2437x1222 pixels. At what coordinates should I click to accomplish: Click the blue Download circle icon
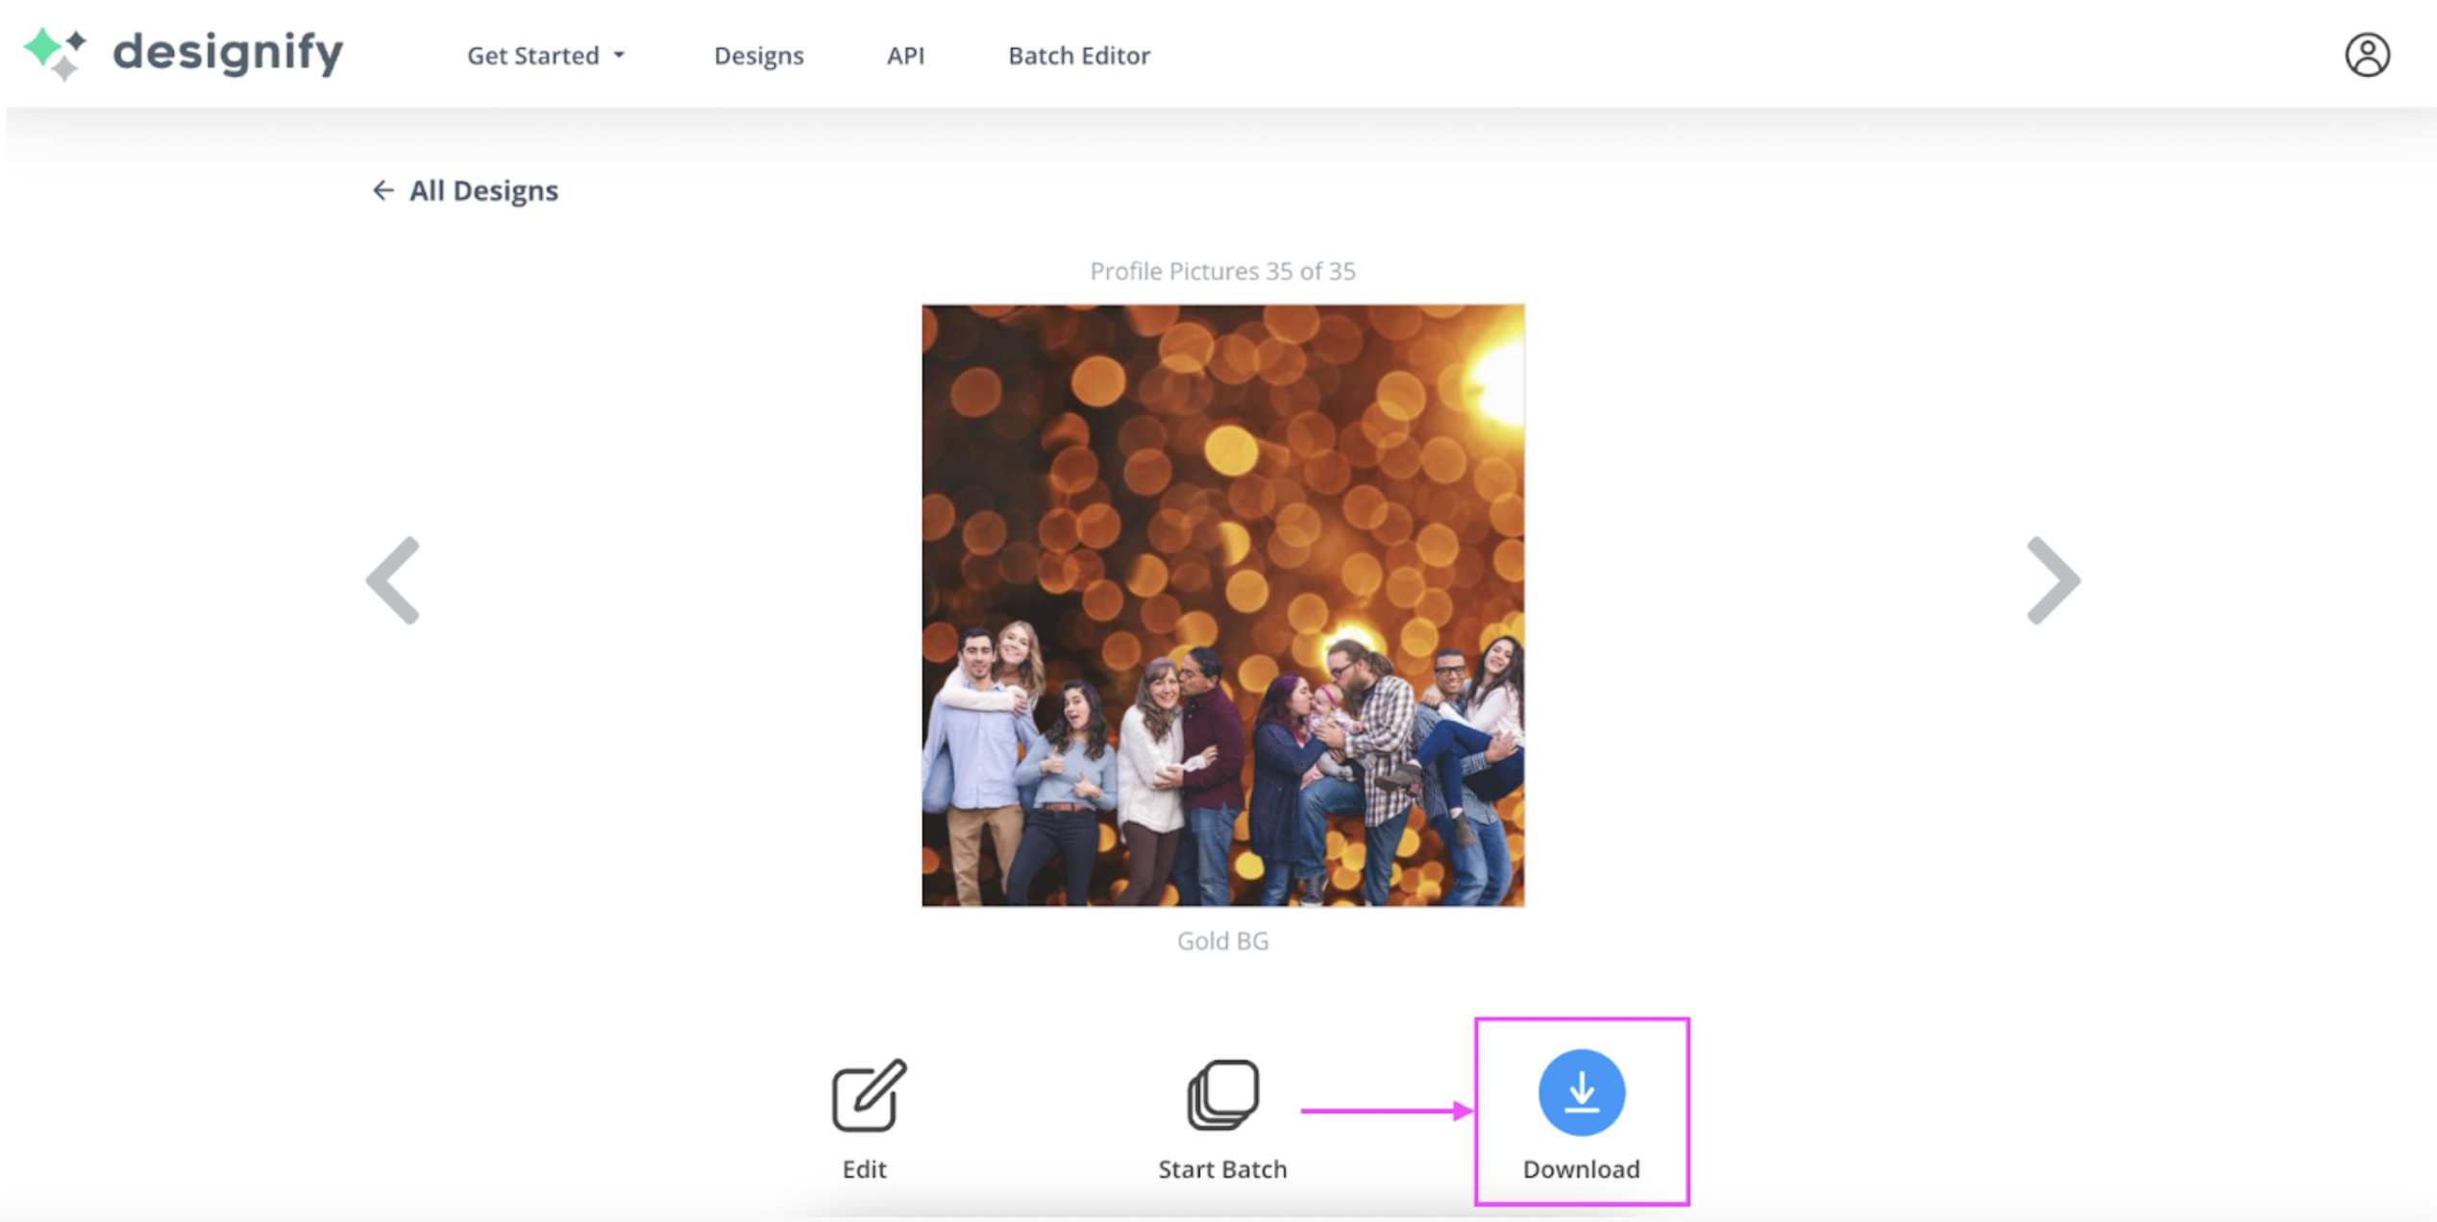pyautogui.click(x=1581, y=1092)
